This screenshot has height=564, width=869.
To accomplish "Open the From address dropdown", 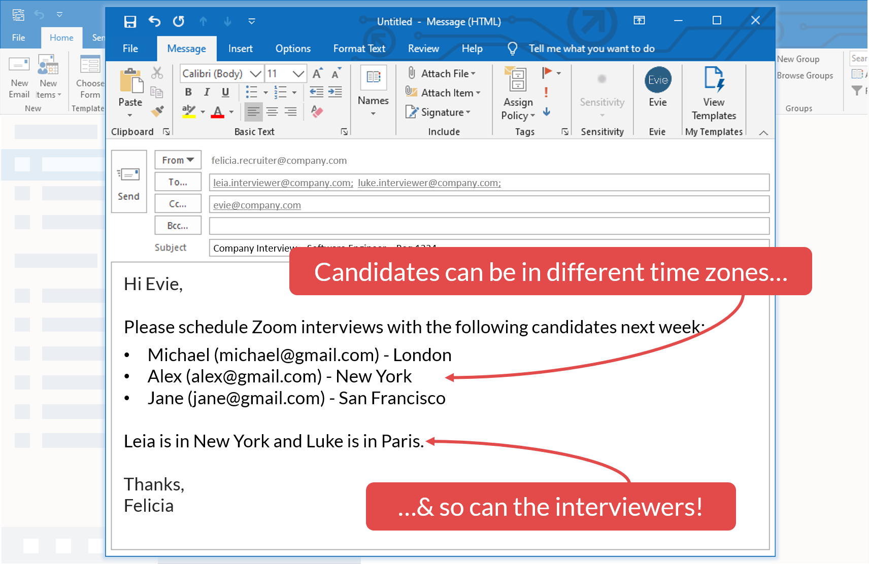I will click(178, 160).
